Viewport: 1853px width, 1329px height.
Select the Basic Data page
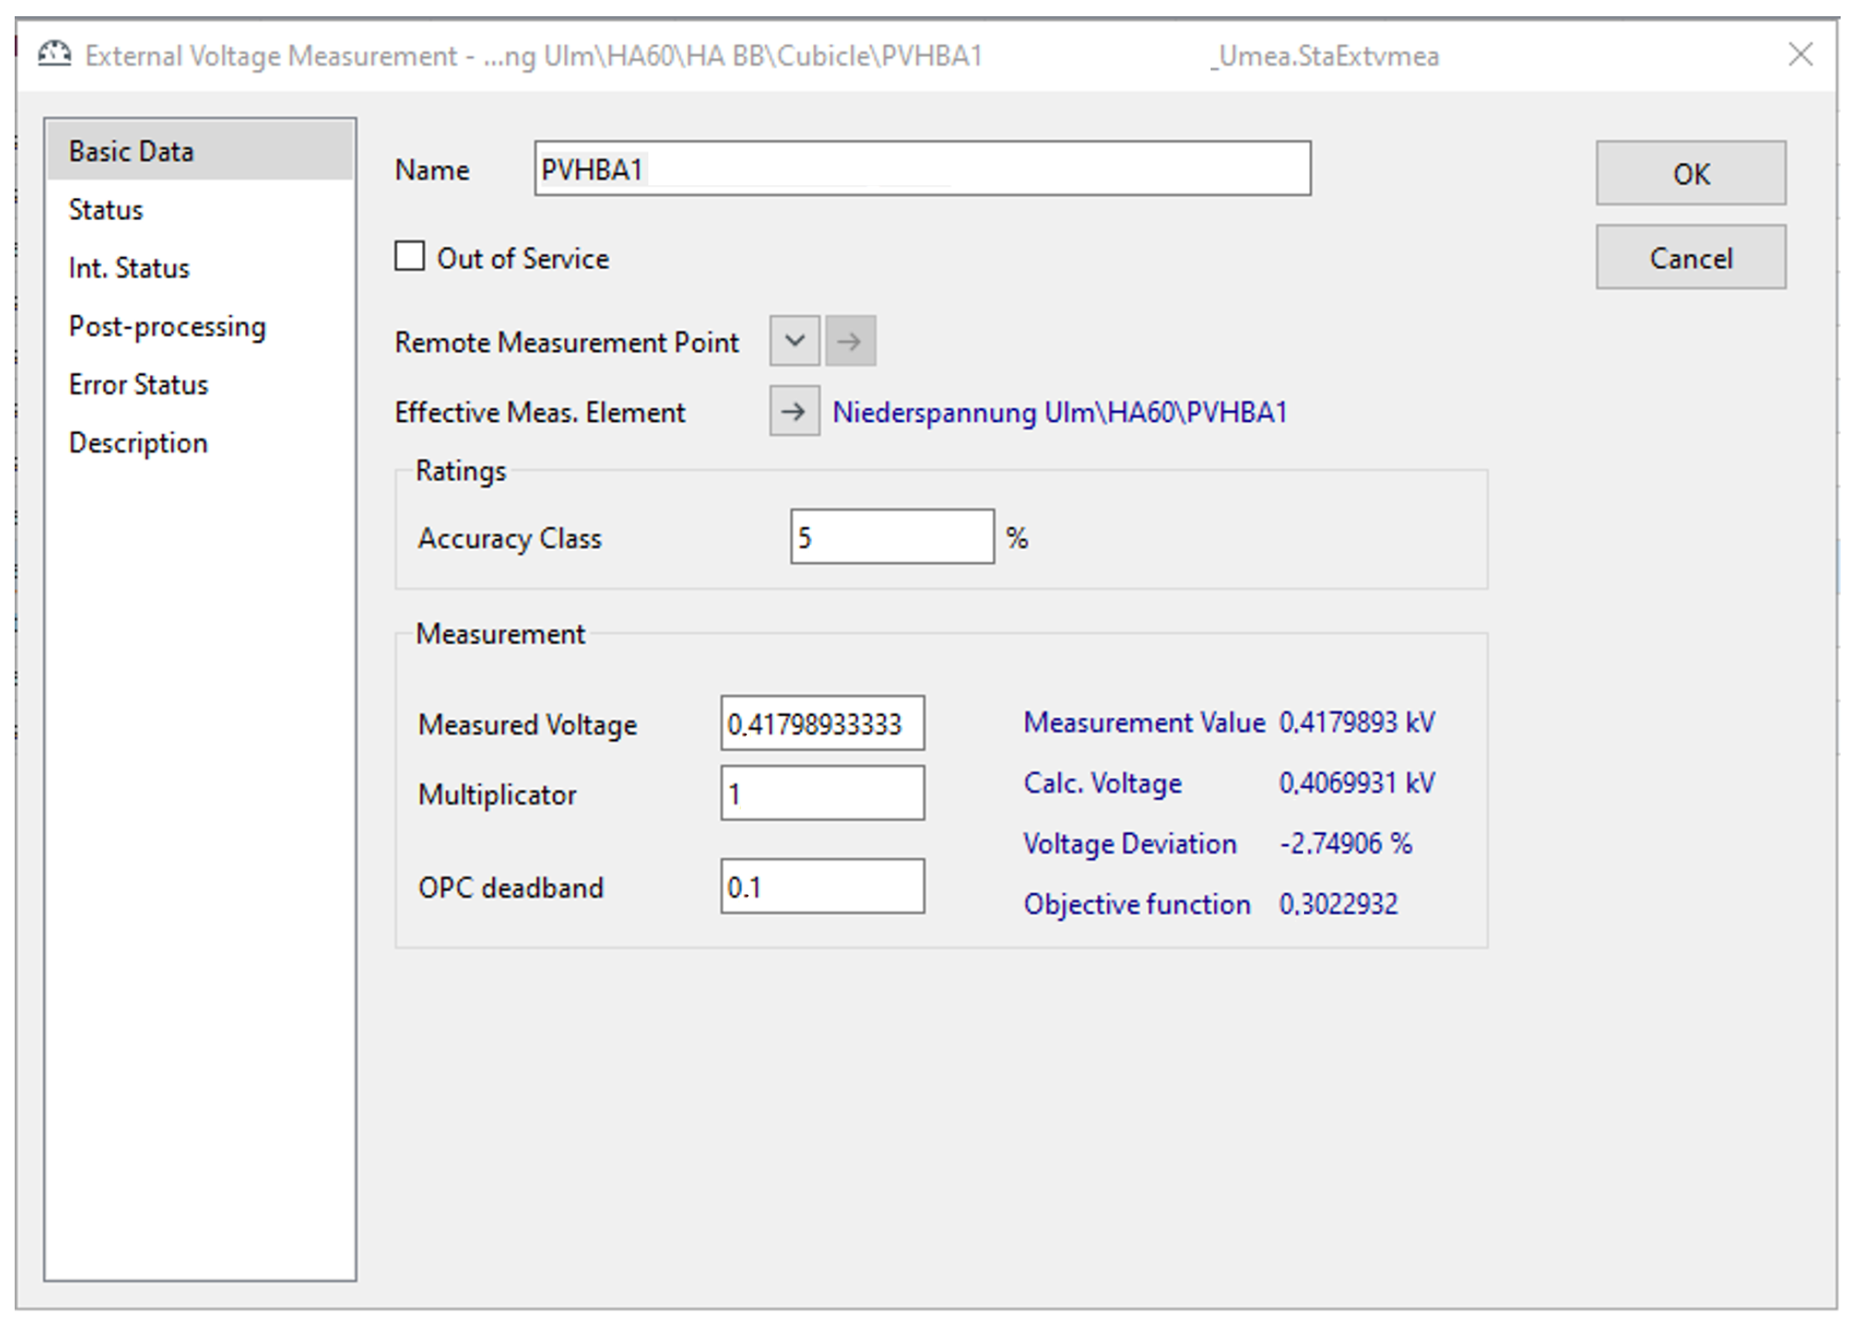point(200,151)
